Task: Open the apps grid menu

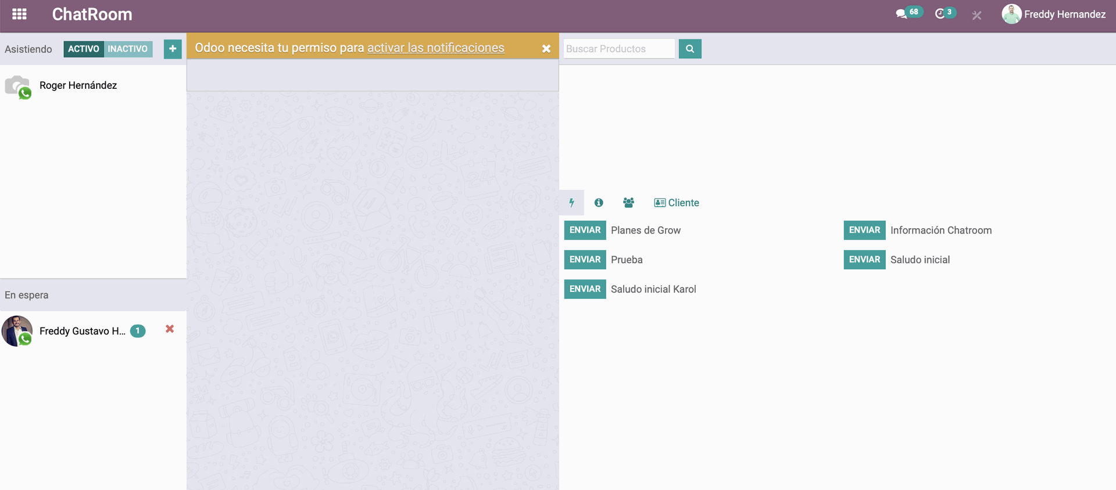Action: (x=19, y=14)
